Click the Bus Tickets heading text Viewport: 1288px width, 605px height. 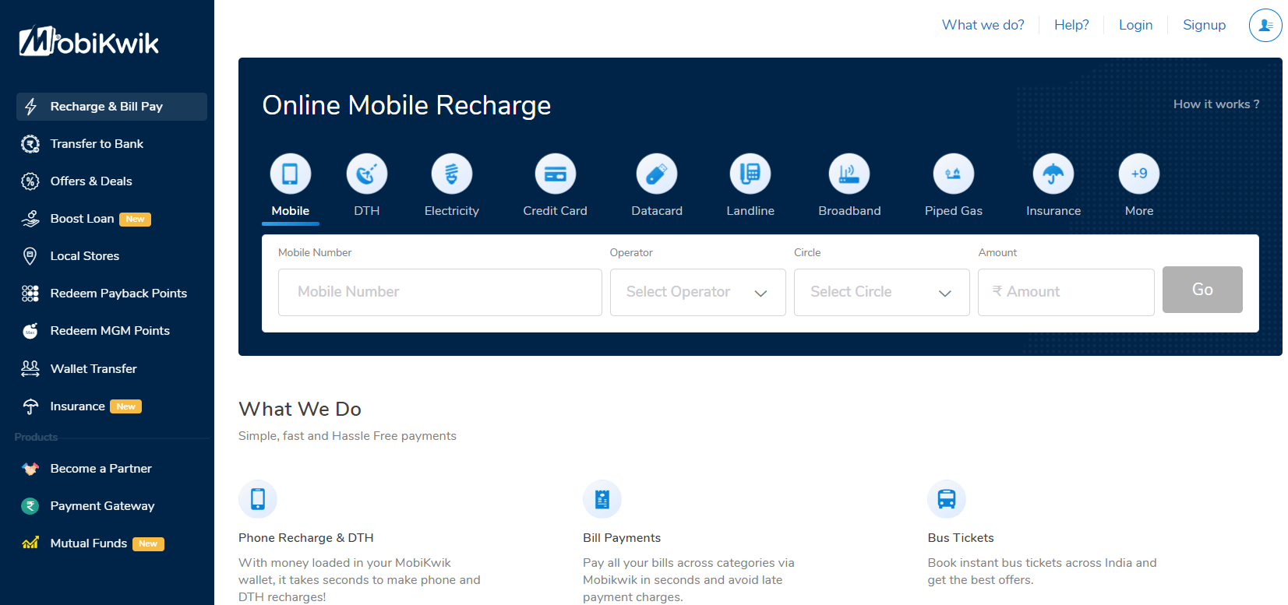point(961,538)
